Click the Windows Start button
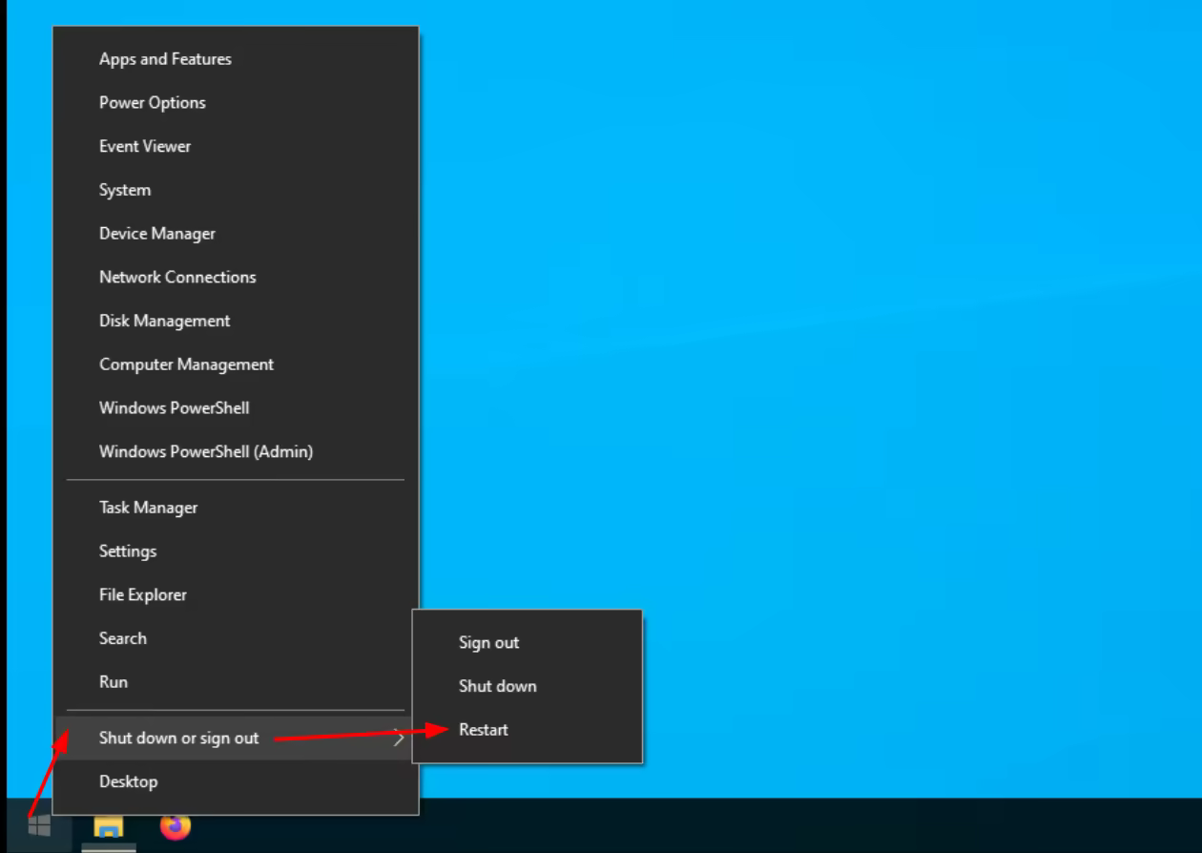 pos(38,826)
